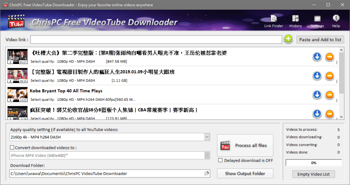
Task: Click the Videos done label
Action: (297, 152)
